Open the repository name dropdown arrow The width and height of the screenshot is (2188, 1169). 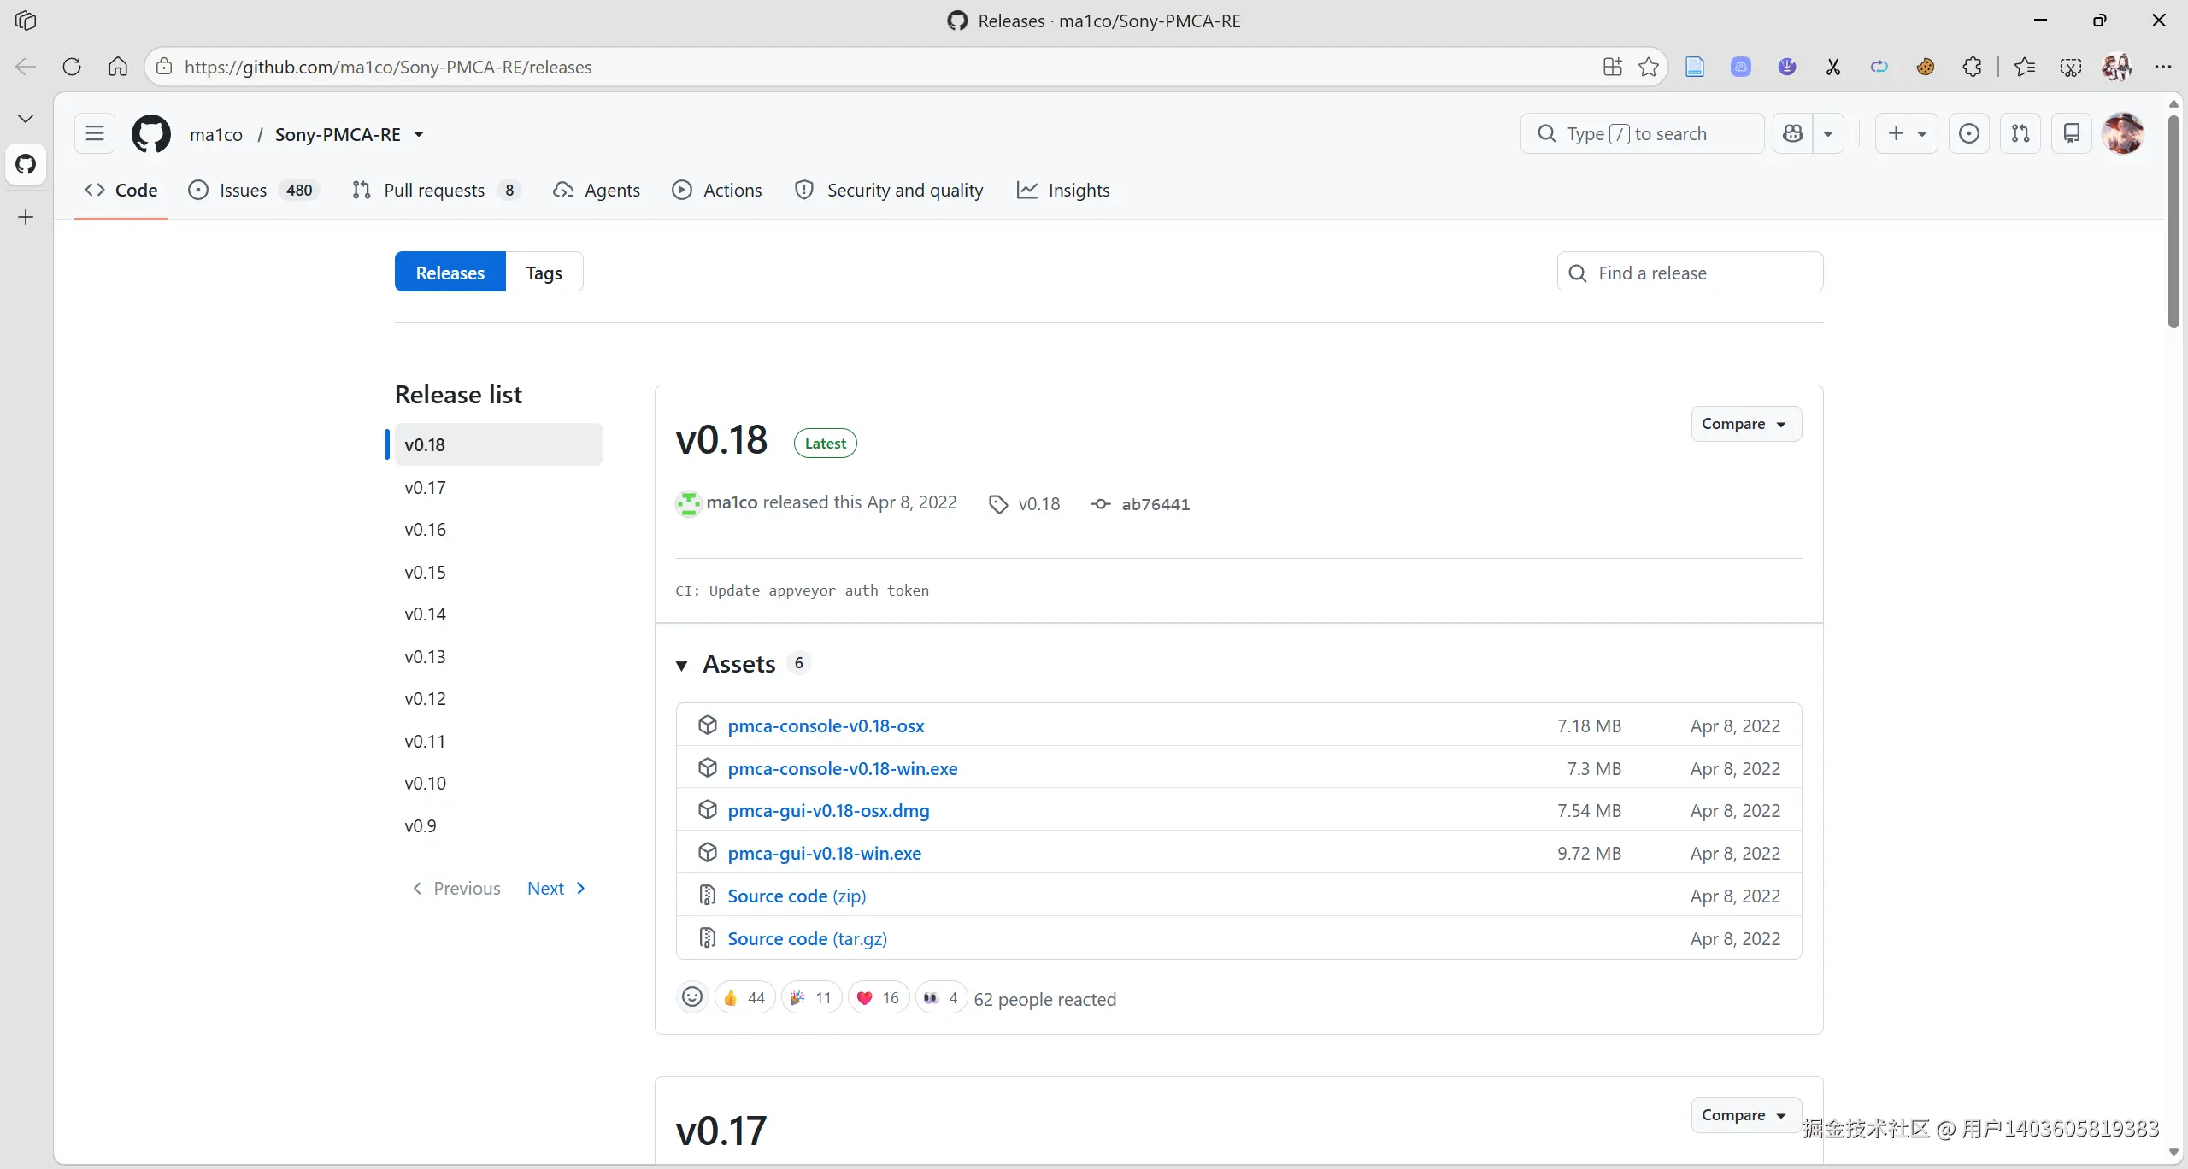(x=419, y=134)
